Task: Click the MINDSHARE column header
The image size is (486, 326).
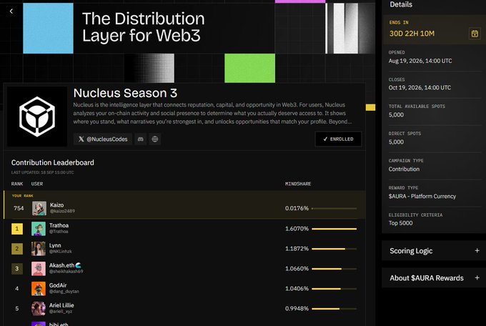Action: coord(298,184)
